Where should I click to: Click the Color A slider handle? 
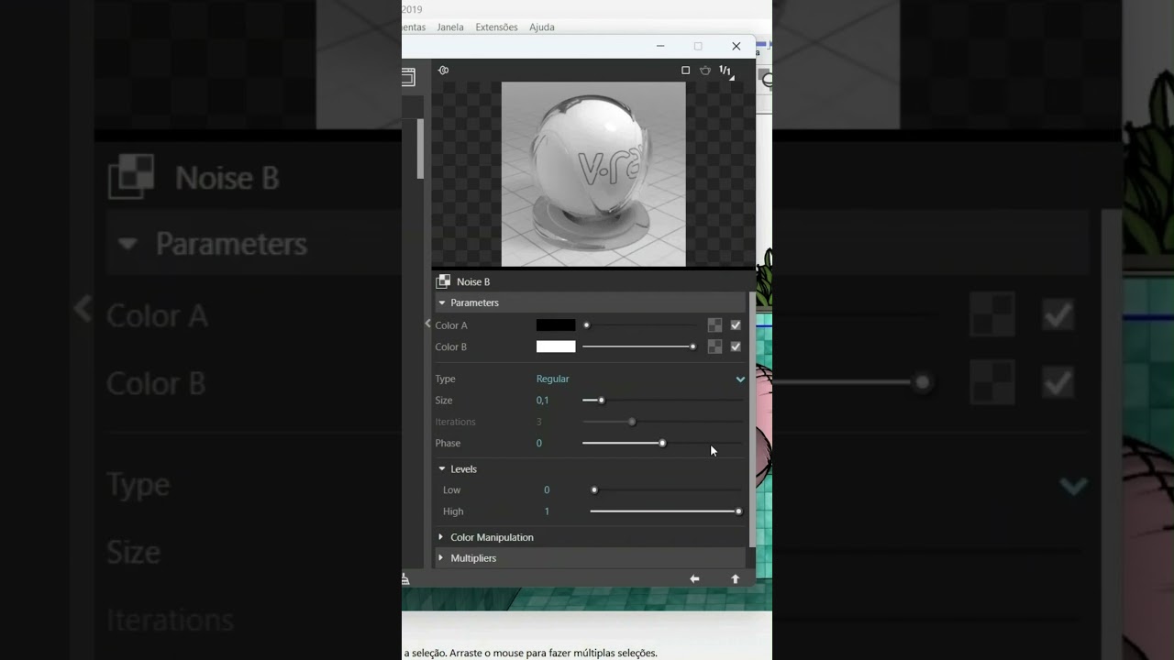(x=587, y=325)
